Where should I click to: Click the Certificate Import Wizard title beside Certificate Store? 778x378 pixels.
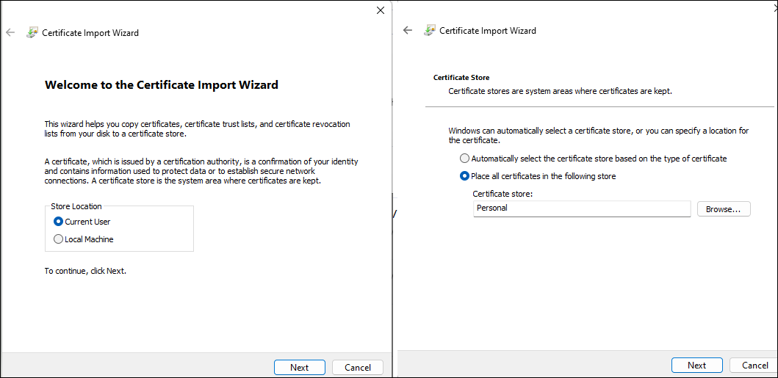(488, 31)
